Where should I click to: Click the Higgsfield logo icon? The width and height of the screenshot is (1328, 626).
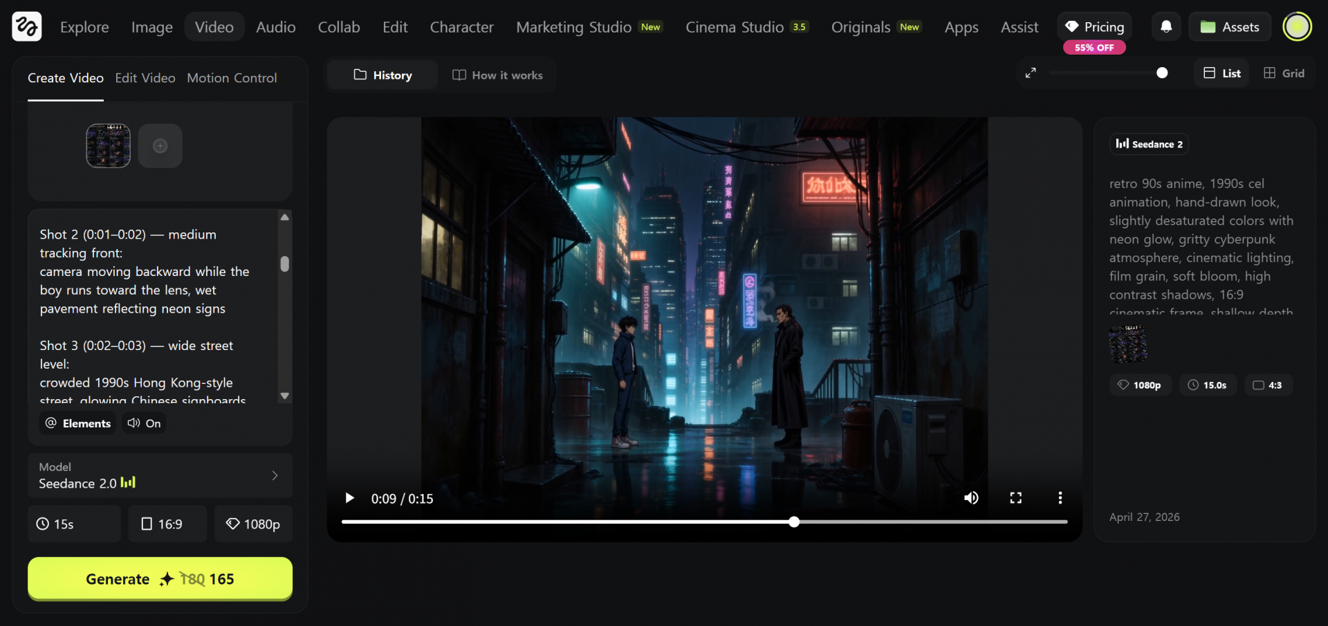pyautogui.click(x=27, y=27)
